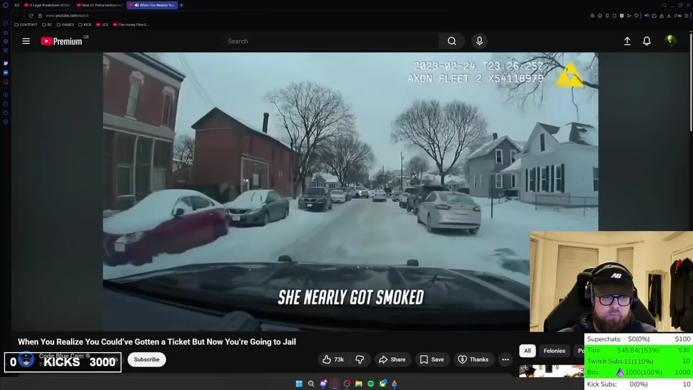Click the YouTube search magnifier button
The image size is (693, 390).
452,41
